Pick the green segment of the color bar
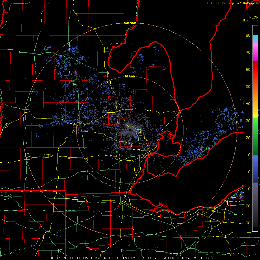This screenshot has width=260, height=260. coord(255,136)
